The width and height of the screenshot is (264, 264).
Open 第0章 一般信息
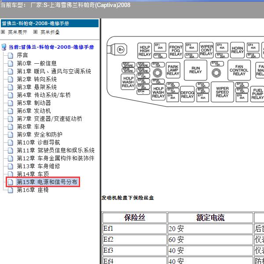point(37,63)
